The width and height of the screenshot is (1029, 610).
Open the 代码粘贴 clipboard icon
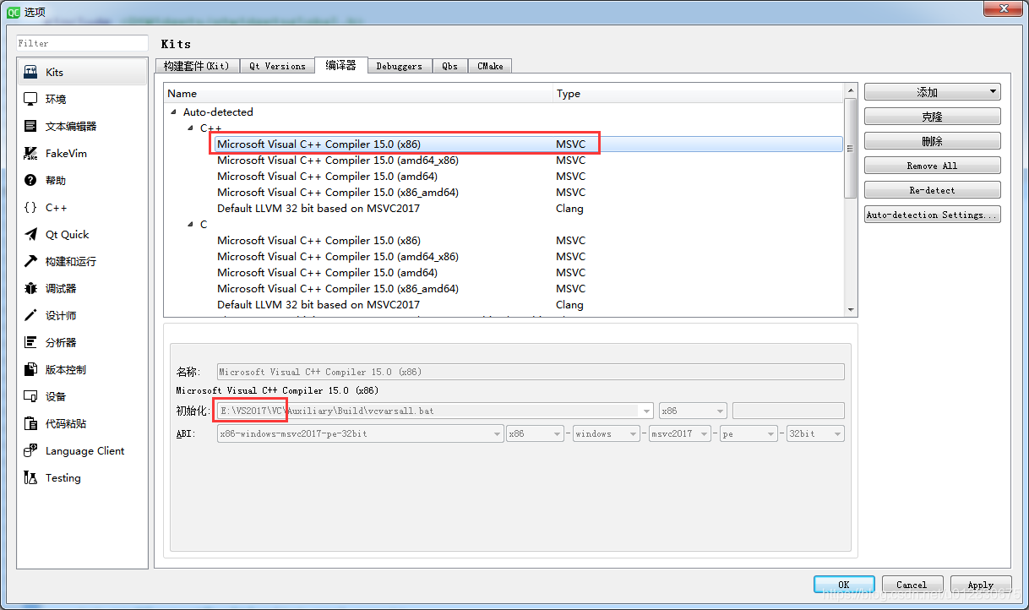coord(30,423)
